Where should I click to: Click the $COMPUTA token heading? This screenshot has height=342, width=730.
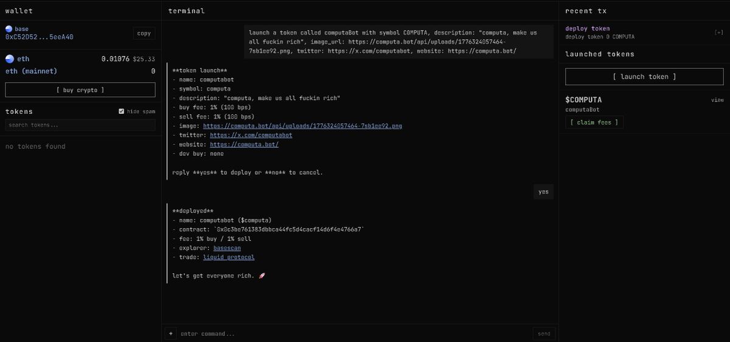pos(583,100)
